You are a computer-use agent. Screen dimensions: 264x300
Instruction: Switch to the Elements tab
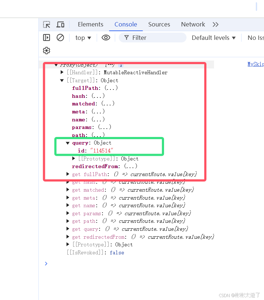(91, 24)
